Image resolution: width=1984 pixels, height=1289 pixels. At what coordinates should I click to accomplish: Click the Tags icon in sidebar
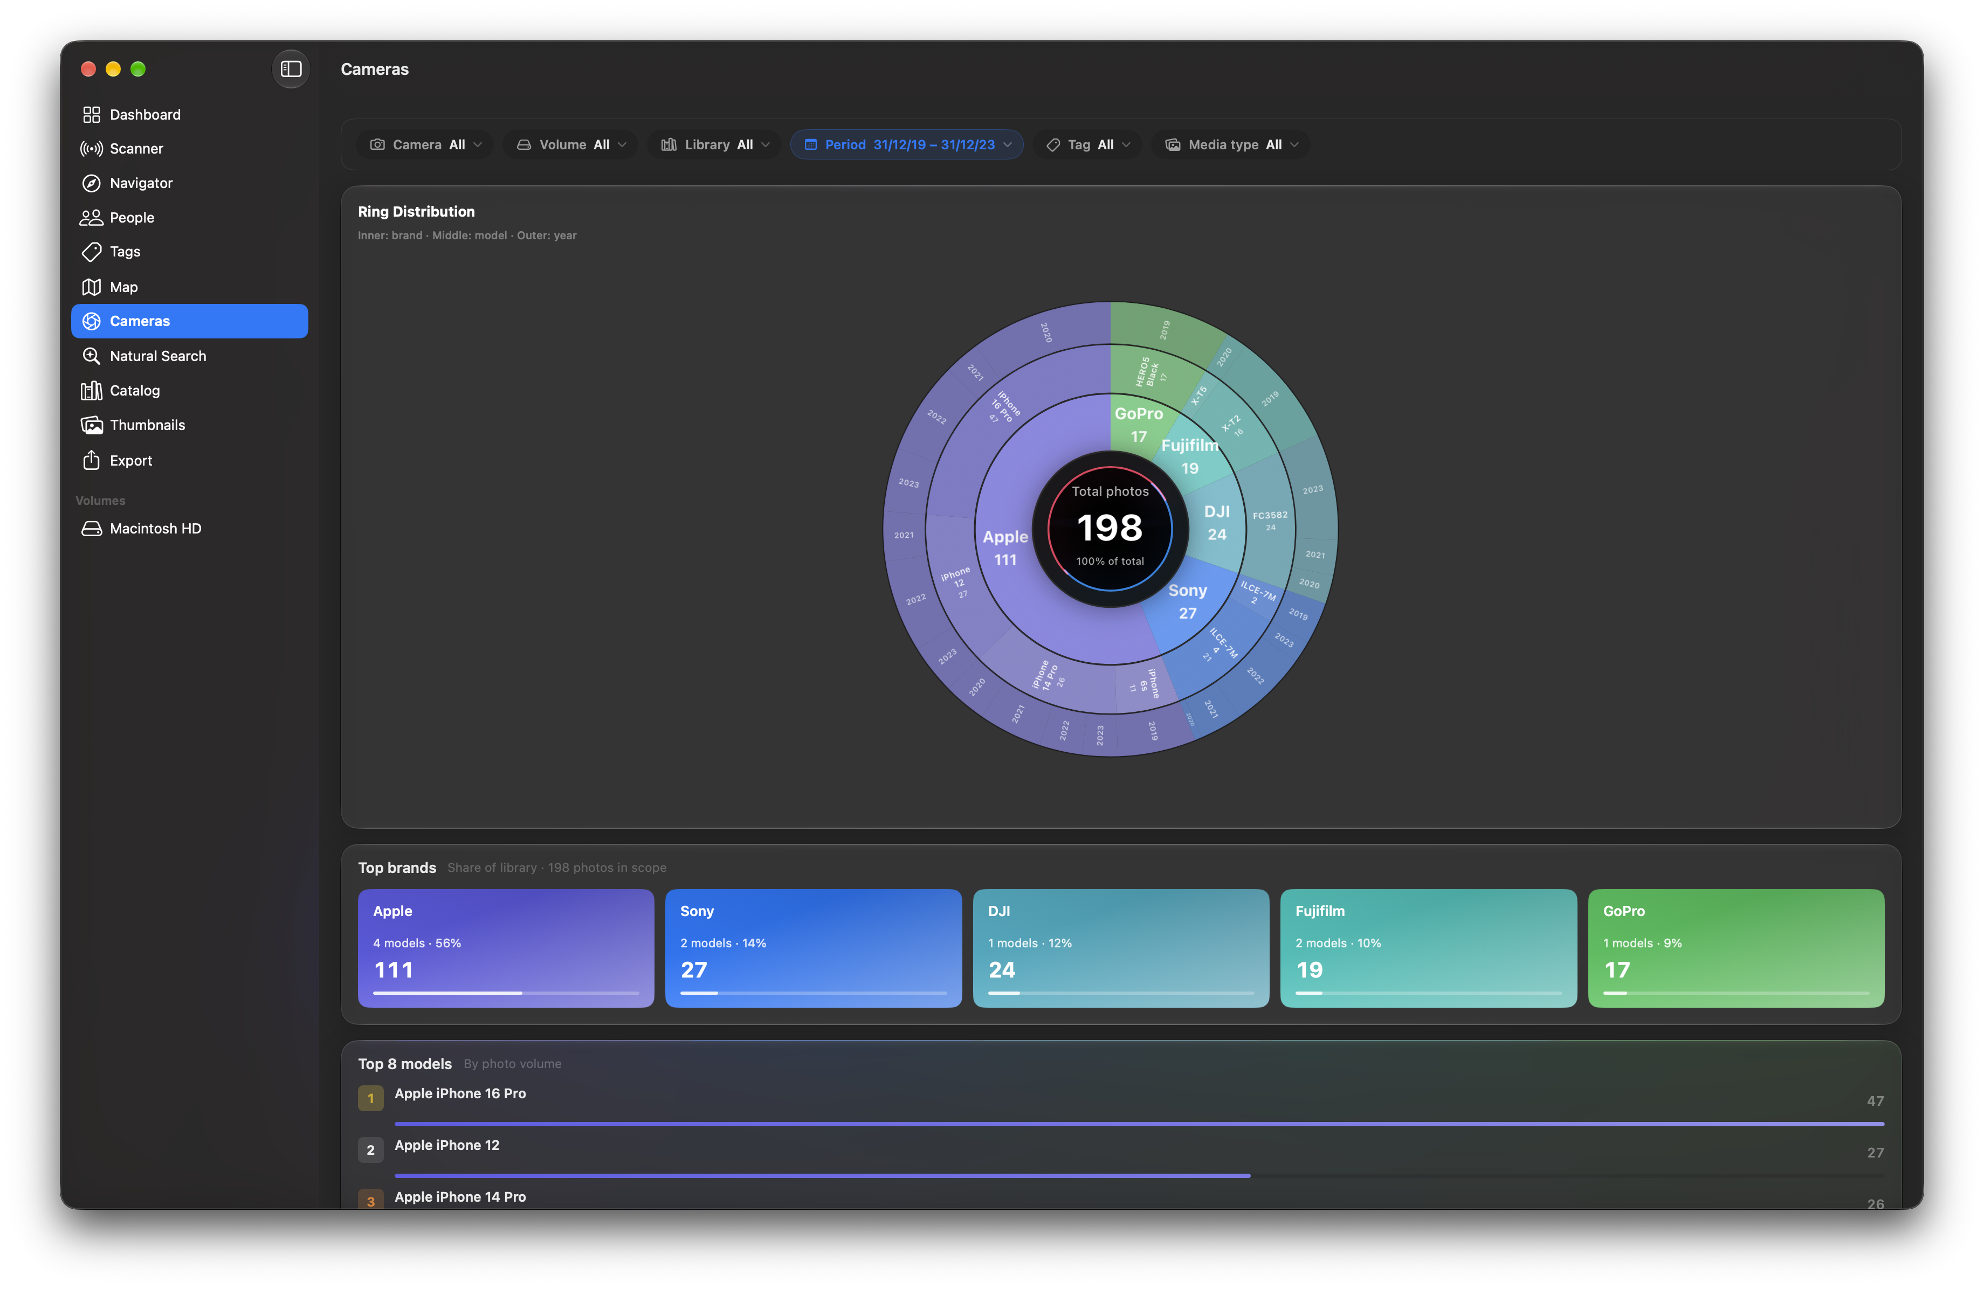(92, 252)
